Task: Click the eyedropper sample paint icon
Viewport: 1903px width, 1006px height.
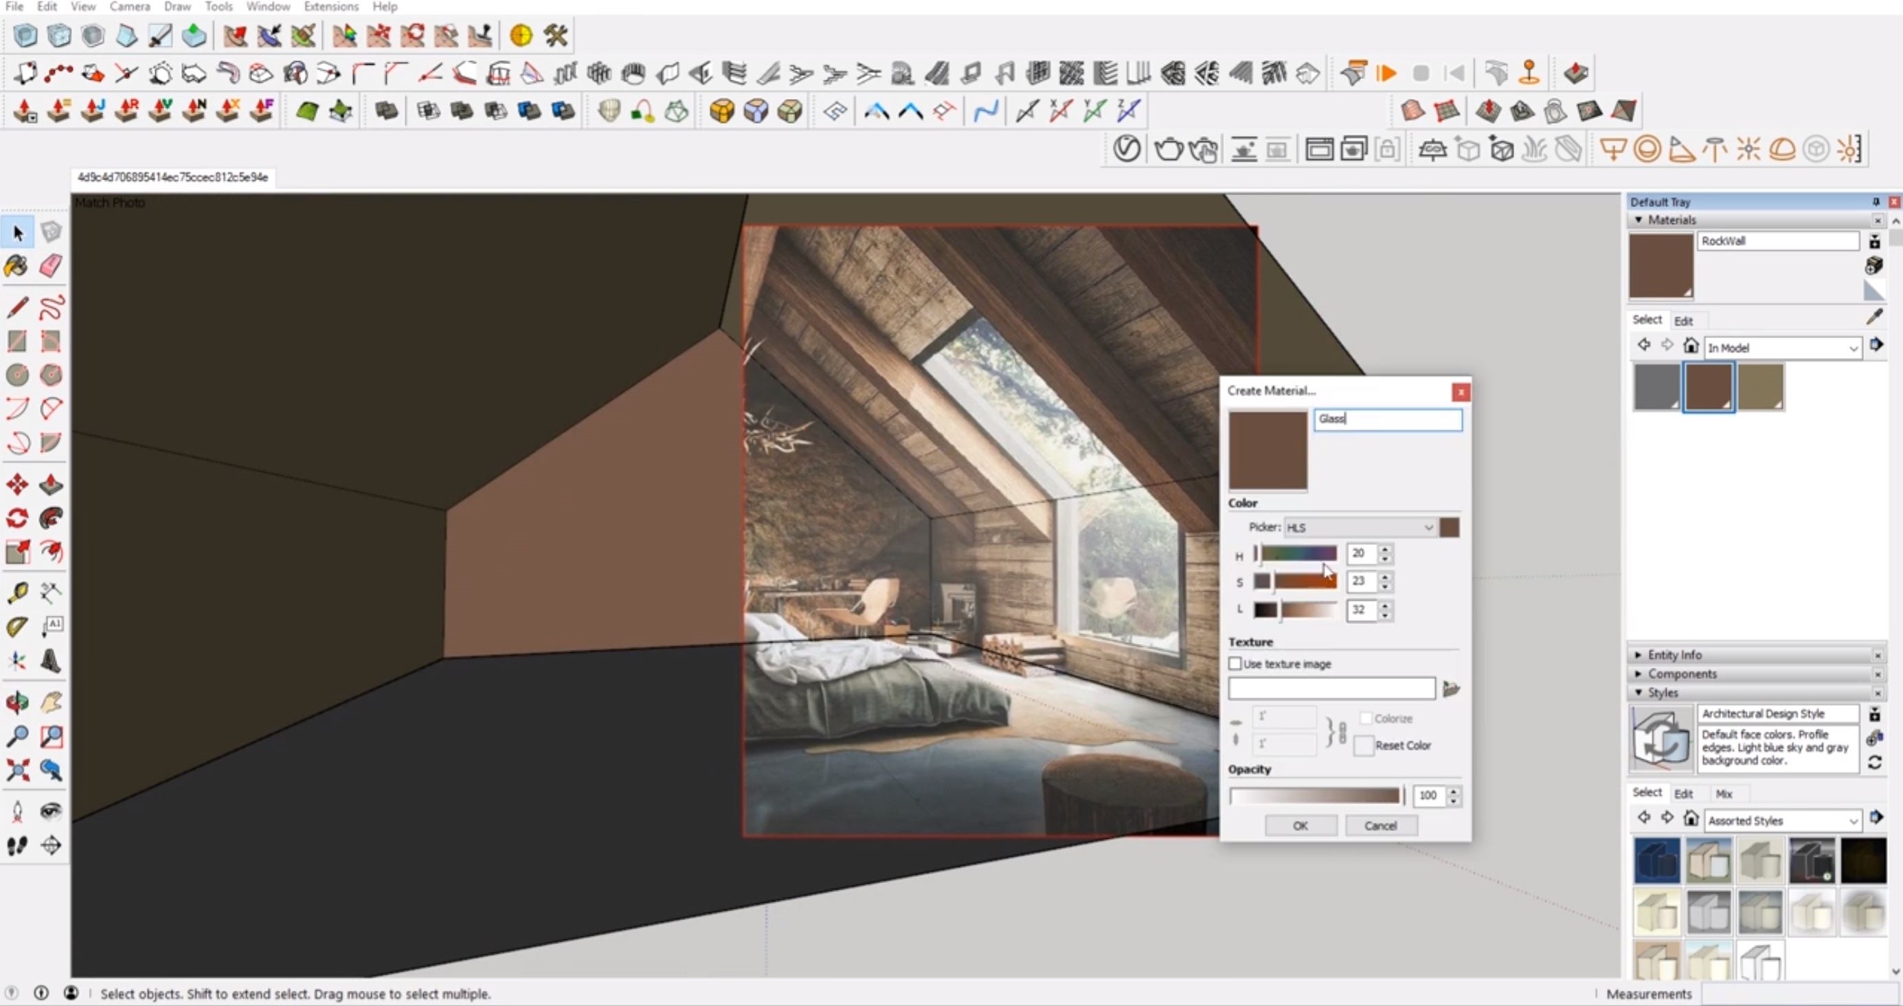Action: pyautogui.click(x=1874, y=317)
